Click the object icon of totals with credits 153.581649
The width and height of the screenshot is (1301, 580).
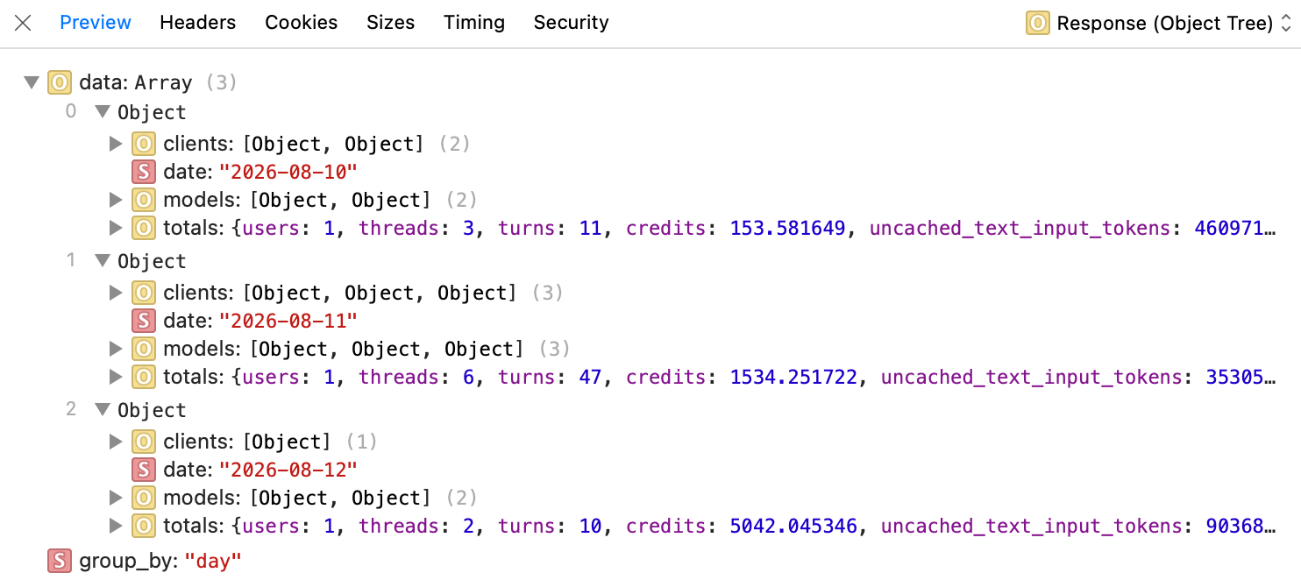144,228
